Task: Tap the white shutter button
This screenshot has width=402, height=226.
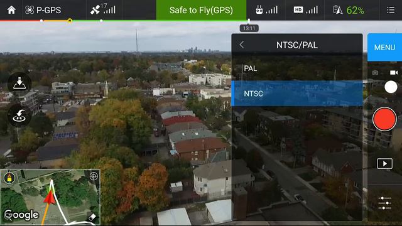Action: click(391, 87)
